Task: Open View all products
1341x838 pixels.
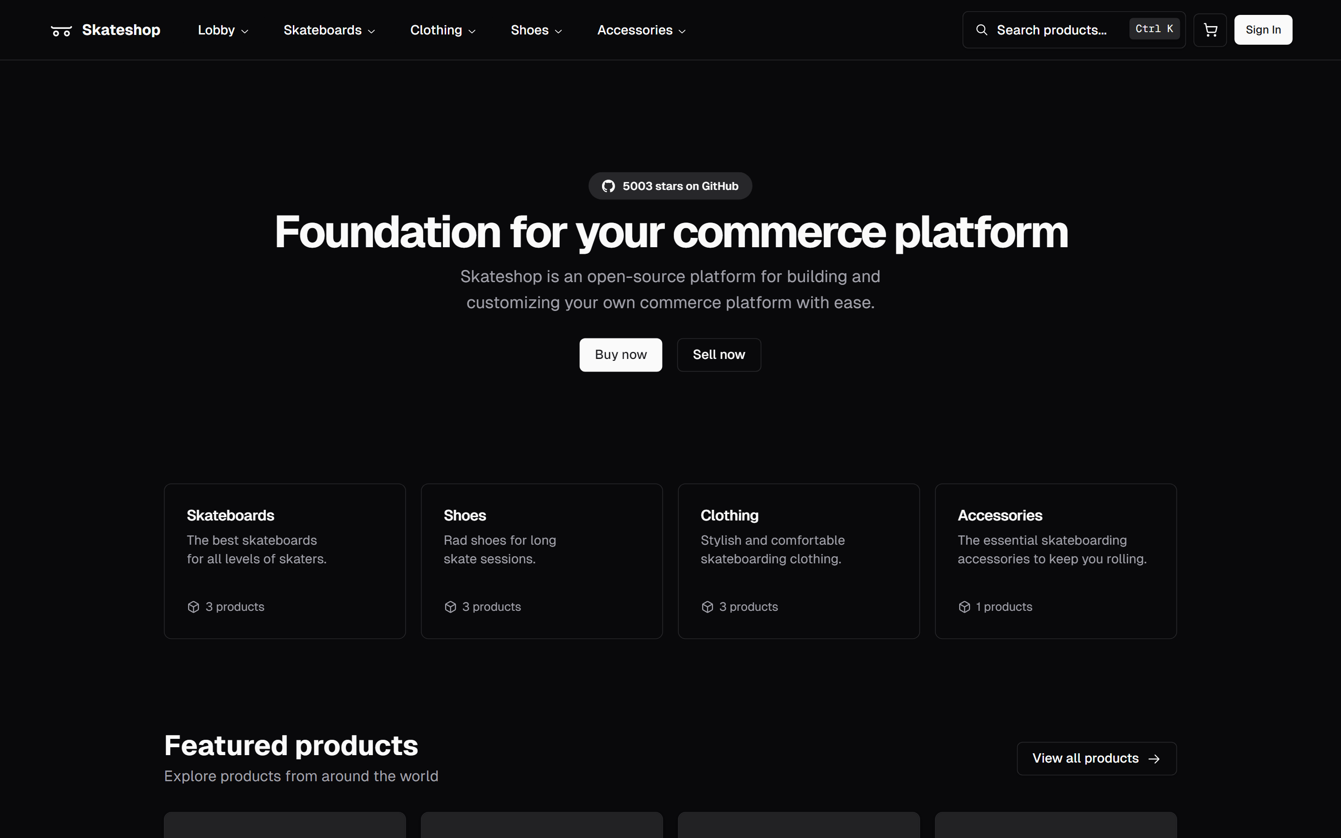Action: point(1096,758)
